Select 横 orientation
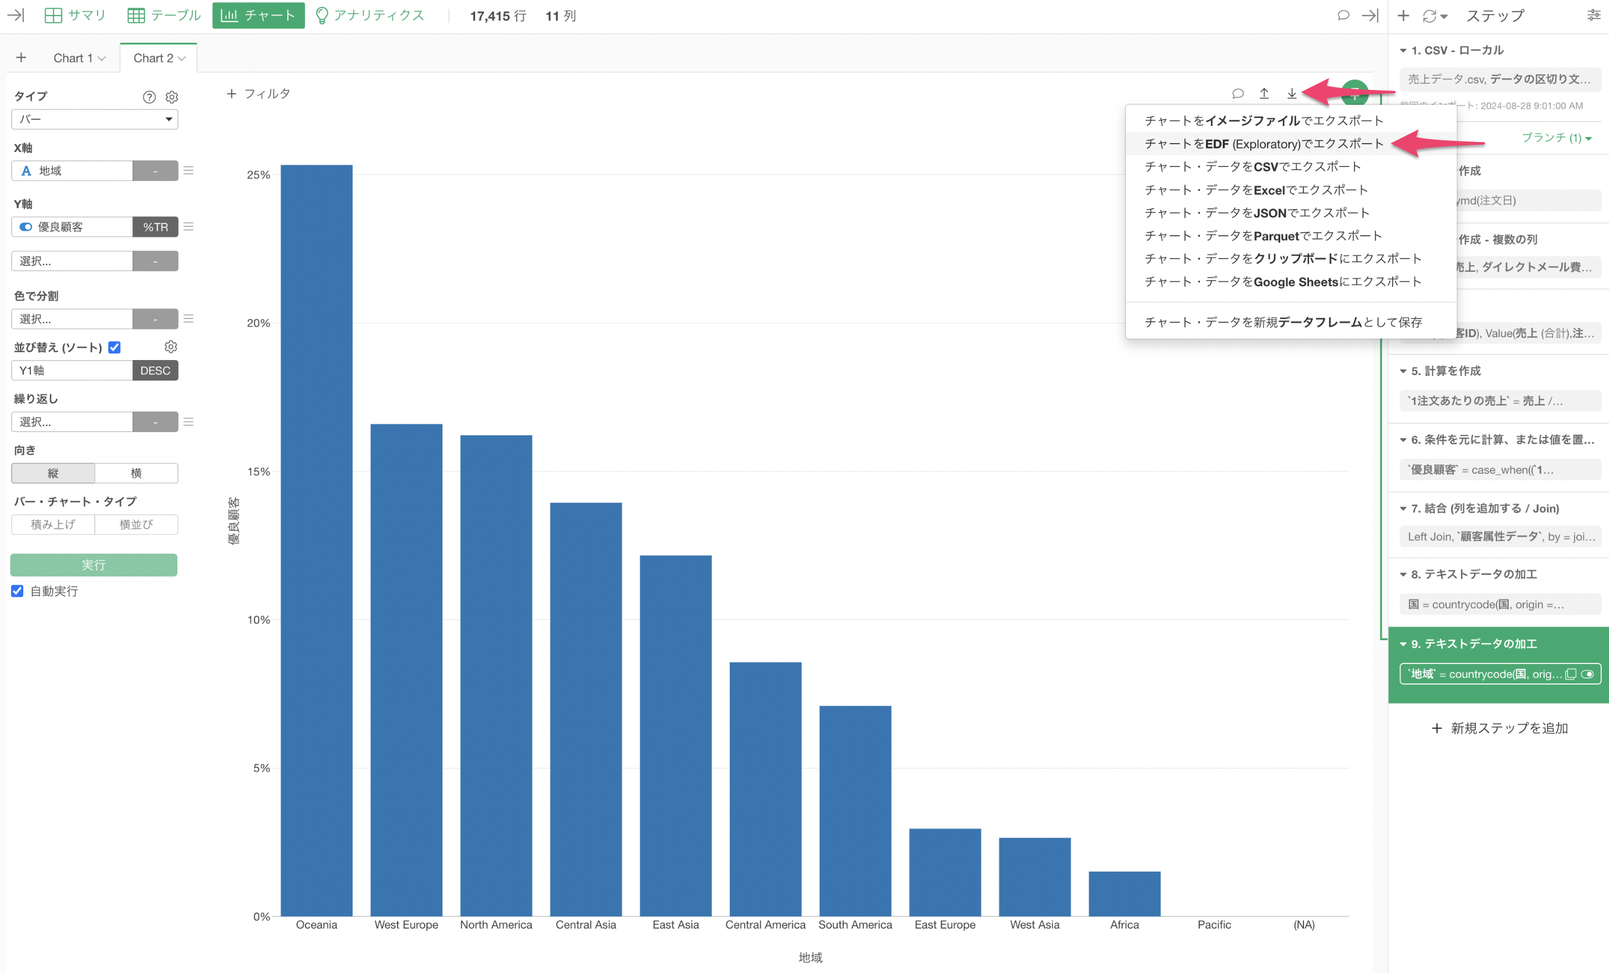This screenshot has width=1609, height=973. (136, 473)
